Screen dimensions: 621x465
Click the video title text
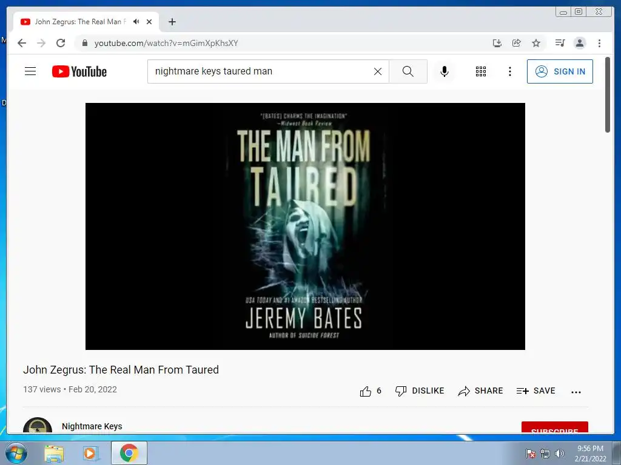[x=121, y=370]
